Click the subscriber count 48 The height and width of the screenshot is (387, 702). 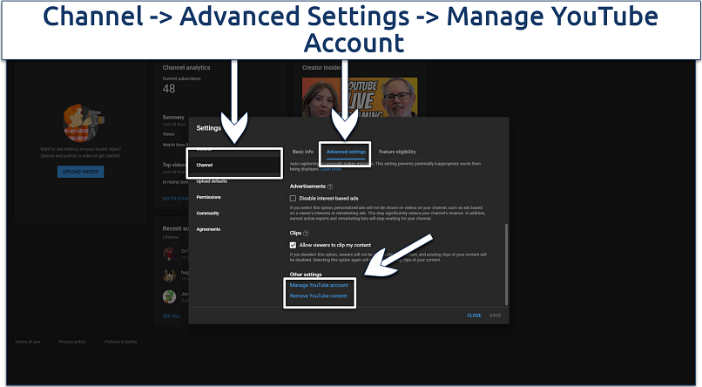pos(169,89)
